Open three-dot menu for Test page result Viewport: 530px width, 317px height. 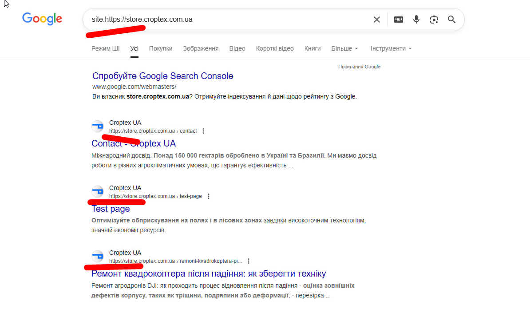click(209, 196)
